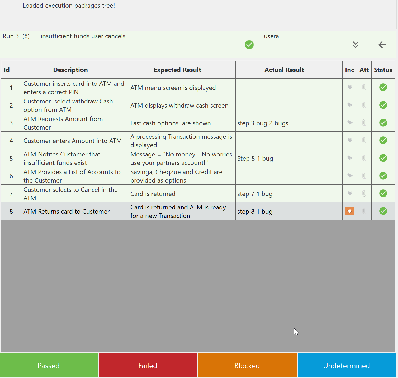Click the back arrow in the run header

click(x=382, y=45)
